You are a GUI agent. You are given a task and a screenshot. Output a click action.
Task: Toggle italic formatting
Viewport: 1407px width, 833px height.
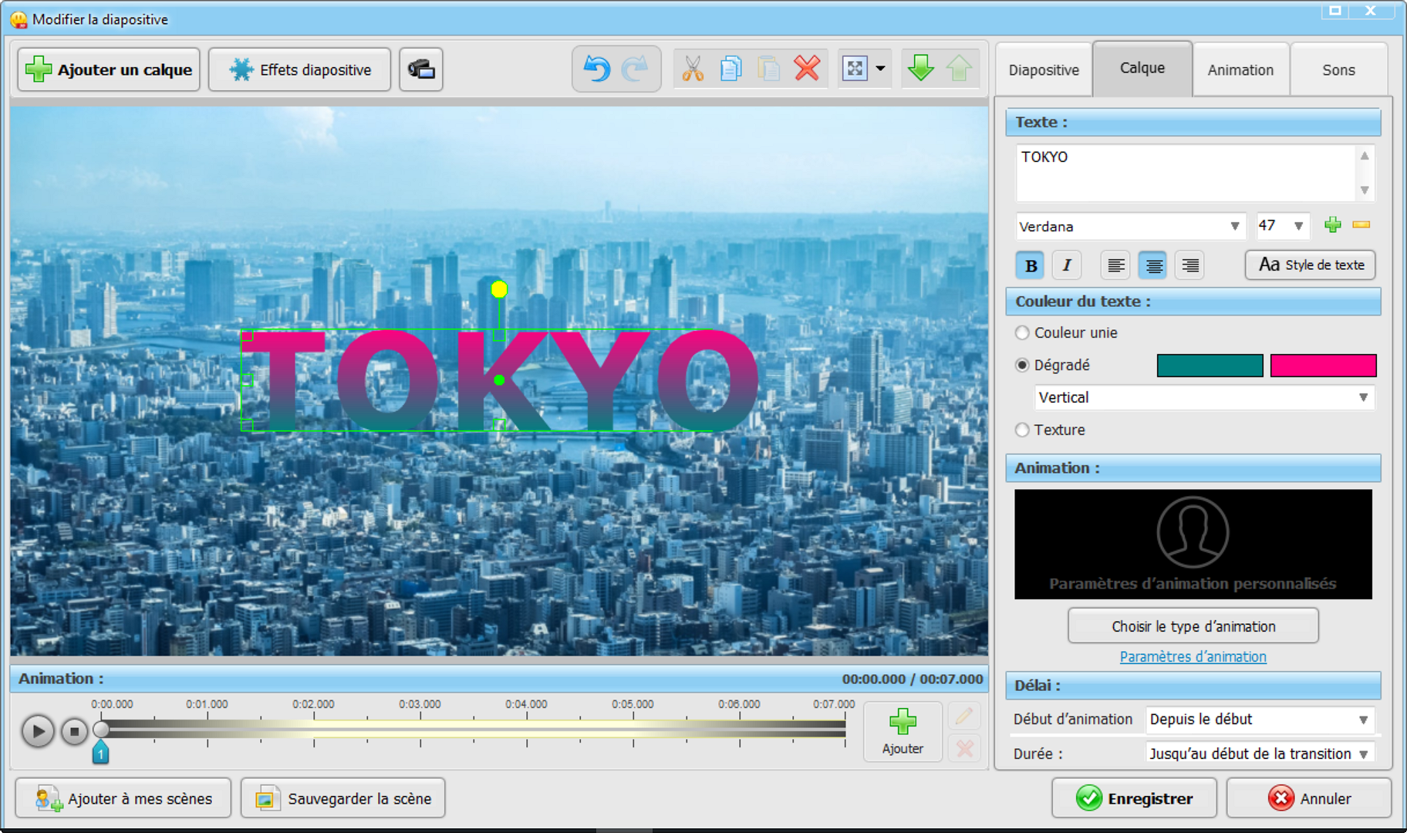tap(1067, 265)
